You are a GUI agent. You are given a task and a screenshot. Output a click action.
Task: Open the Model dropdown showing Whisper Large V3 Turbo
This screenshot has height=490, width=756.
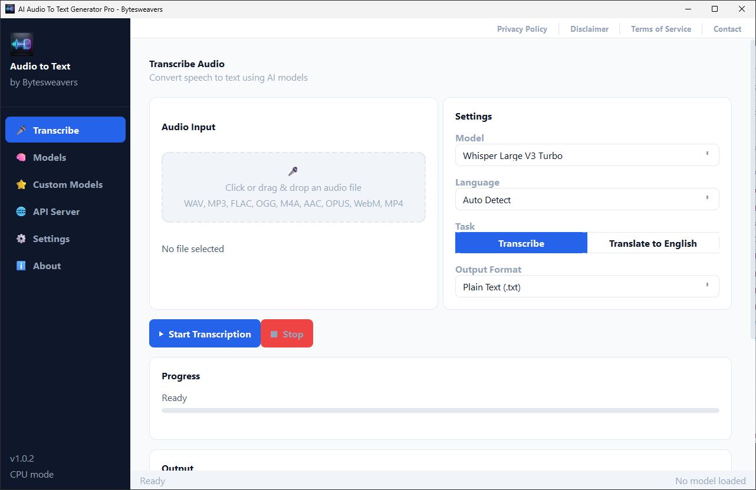pos(587,155)
